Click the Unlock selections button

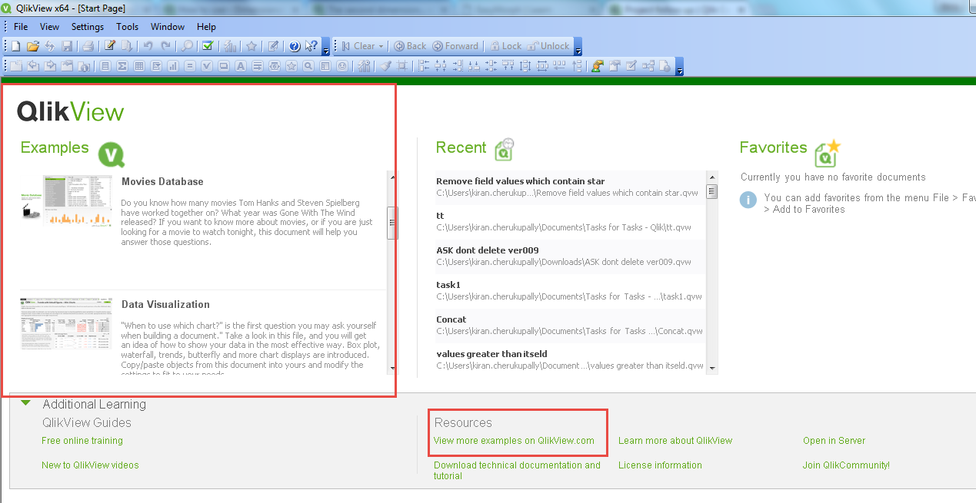pos(549,46)
